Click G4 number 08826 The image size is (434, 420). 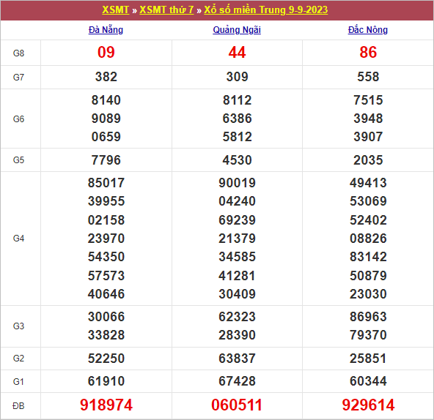click(x=368, y=239)
